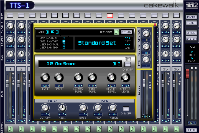The image size is (199, 133).
Task: Click the note icon next to PREVIEW
Action: tap(117, 32)
